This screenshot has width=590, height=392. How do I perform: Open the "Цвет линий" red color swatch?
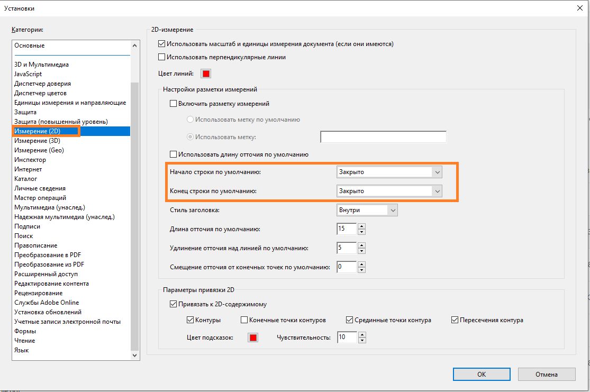coord(206,74)
